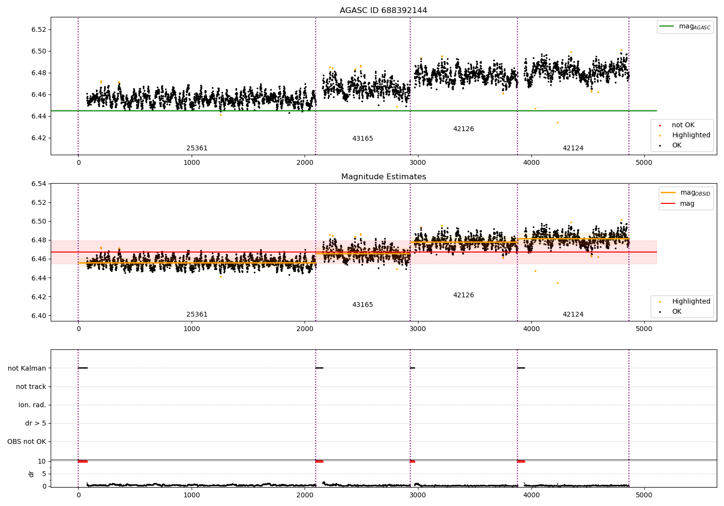Click OBSID label 25361 in the top plot

pos(197,148)
